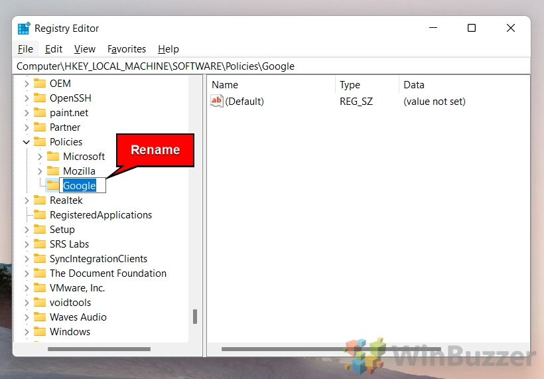The image size is (544, 379).
Task: Select the Microsoft key label
Action: [x=84, y=157]
